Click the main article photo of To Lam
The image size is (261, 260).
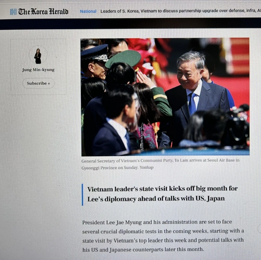tap(165, 97)
